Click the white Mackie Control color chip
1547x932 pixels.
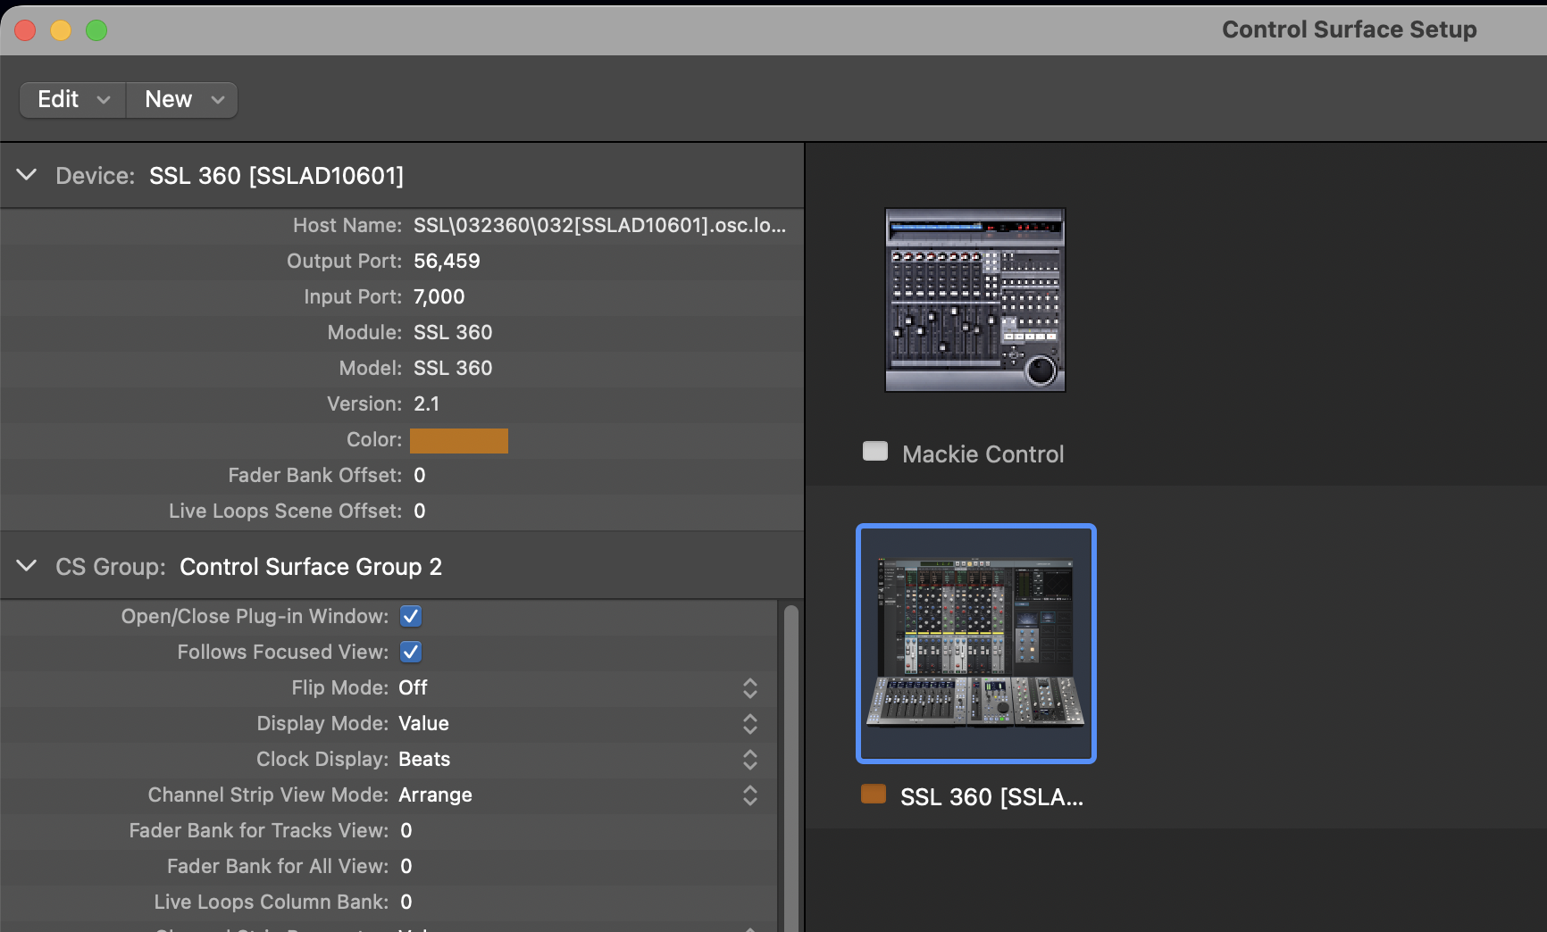(875, 452)
